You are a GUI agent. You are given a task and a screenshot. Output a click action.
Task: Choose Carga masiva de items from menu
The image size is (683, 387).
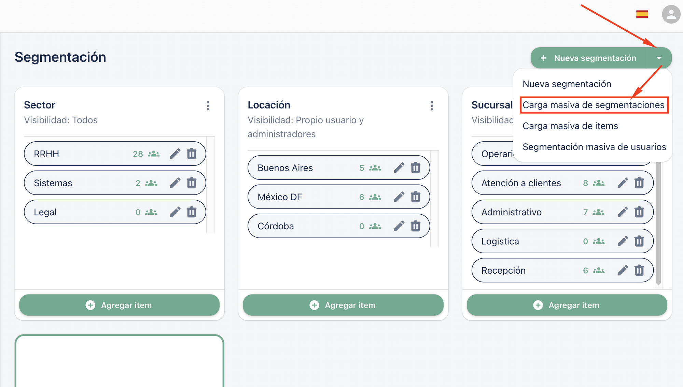coord(570,126)
